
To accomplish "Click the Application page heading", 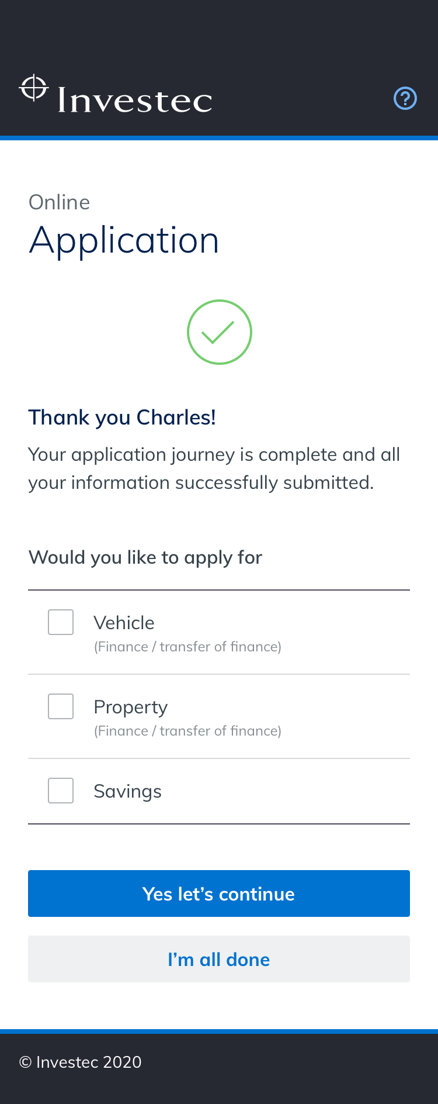I will click(124, 240).
